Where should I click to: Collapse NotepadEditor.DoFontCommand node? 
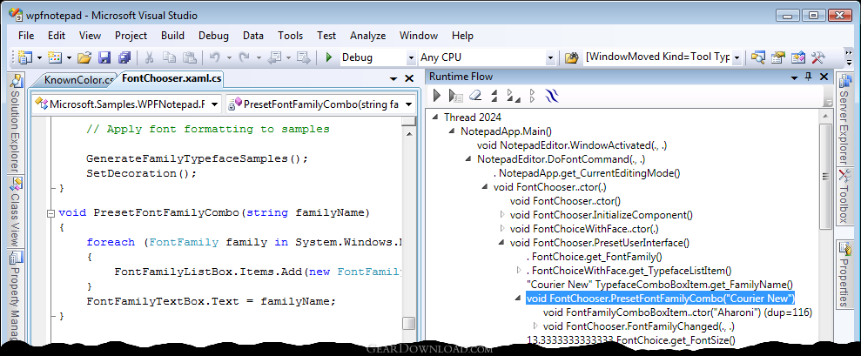(x=468, y=158)
